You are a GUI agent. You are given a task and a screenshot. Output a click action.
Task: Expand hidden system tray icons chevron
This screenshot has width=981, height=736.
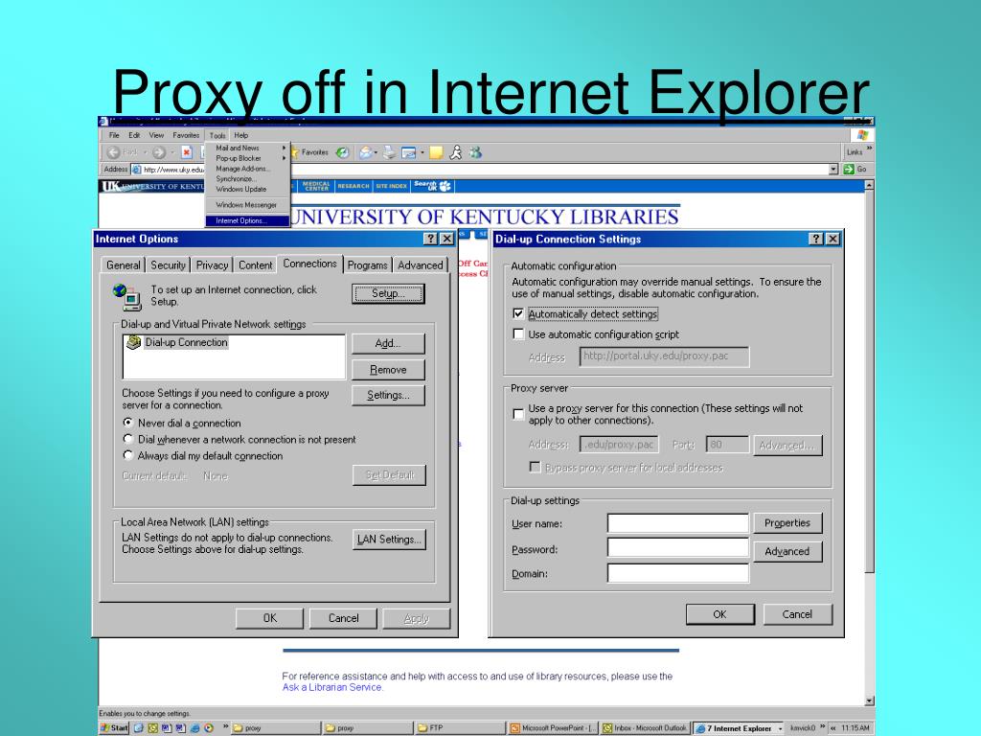click(x=833, y=728)
